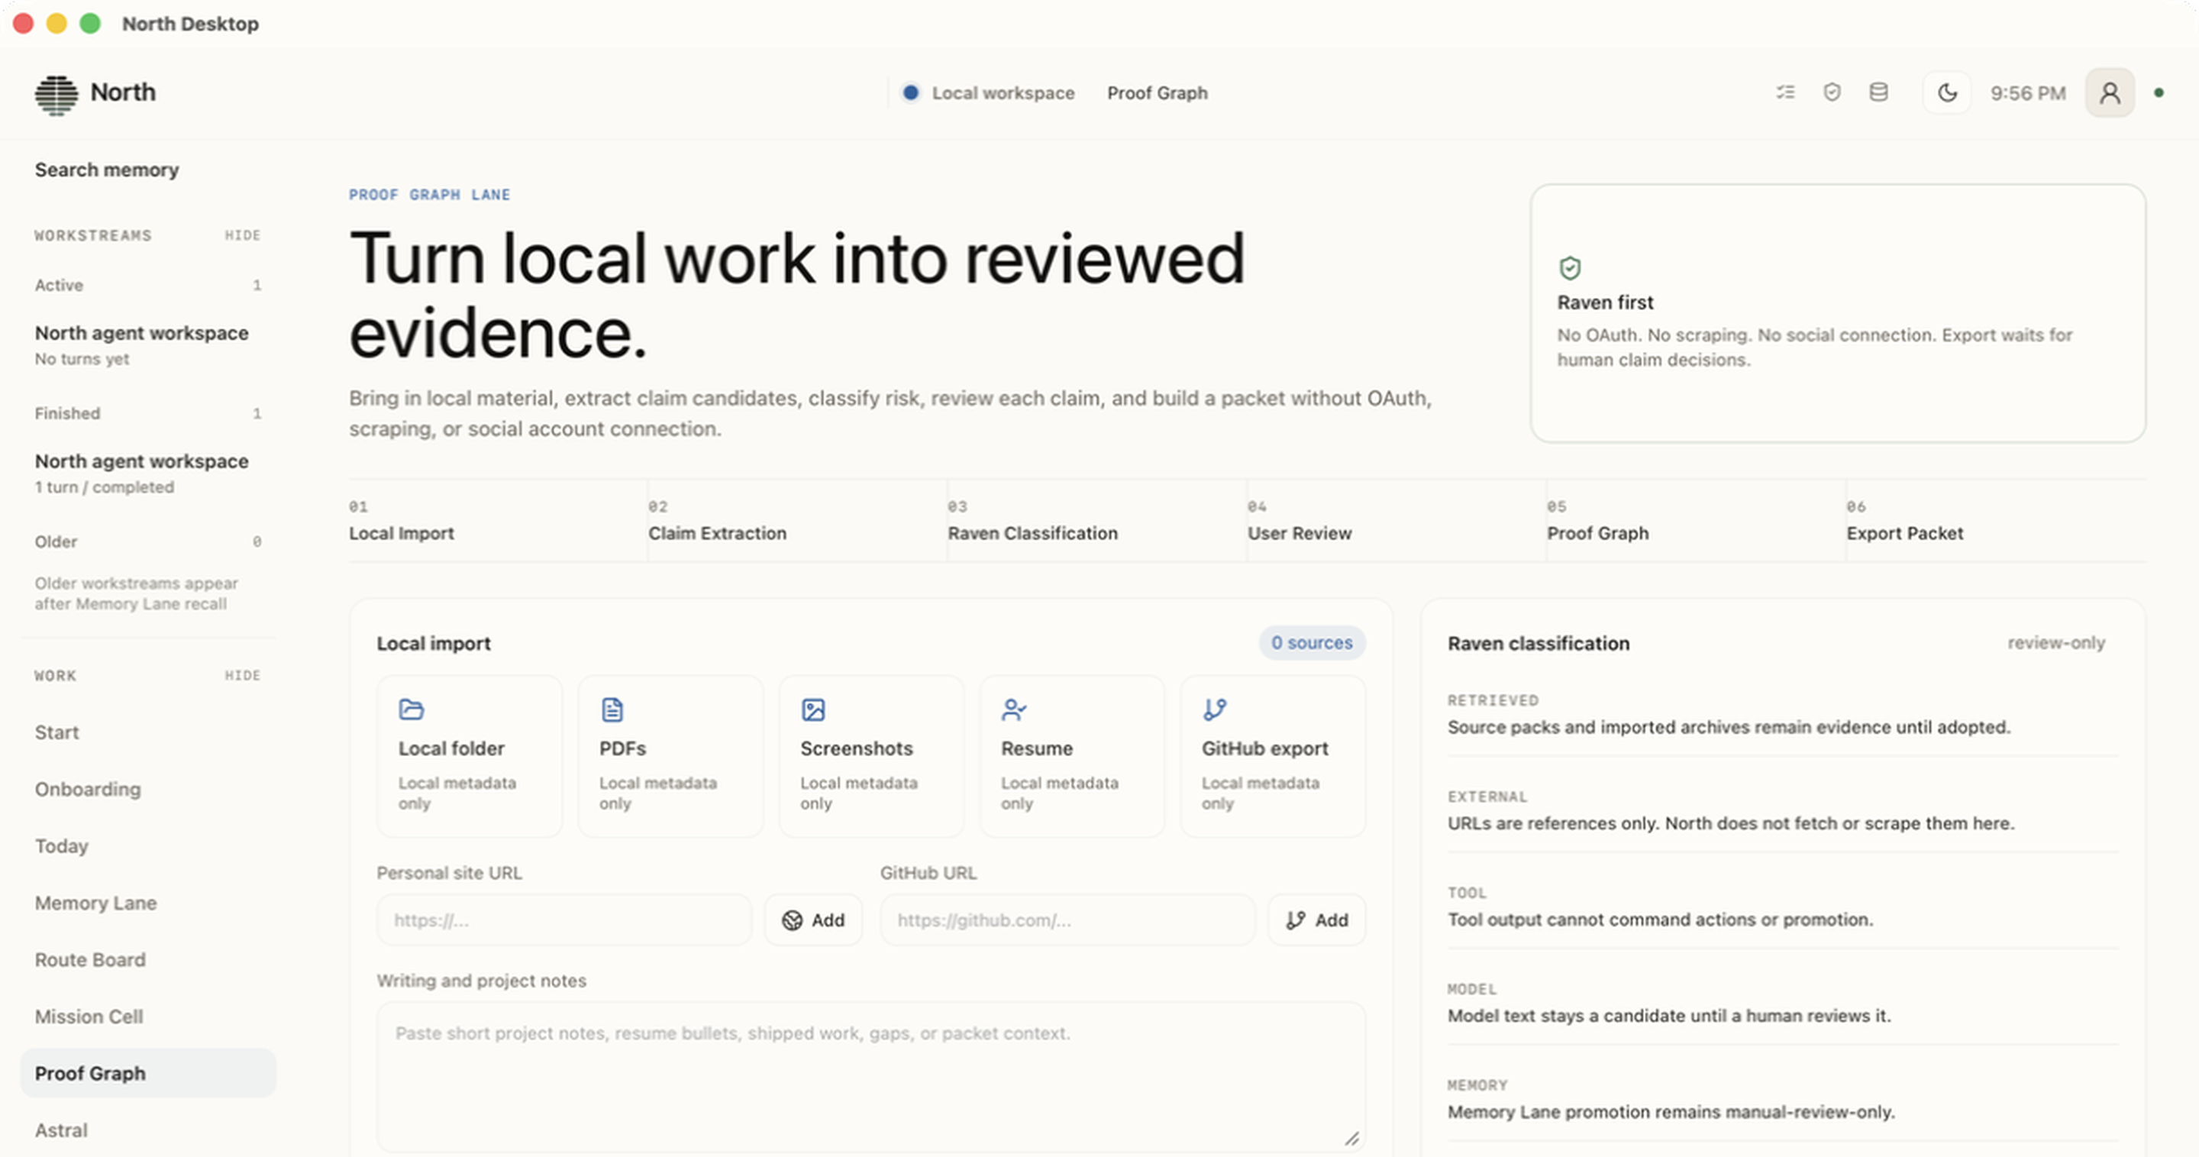The image size is (2199, 1157).
Task: Go to step 01 Local Import
Action: 498,520
